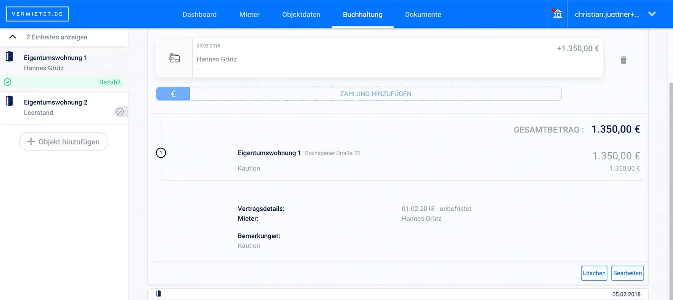This screenshot has width=673, height=300.
Task: Click the green Bezahlt check icon
Action: (8, 82)
